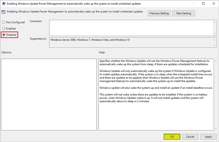Click the Help pane scroll up arrow

[x=216, y=61]
